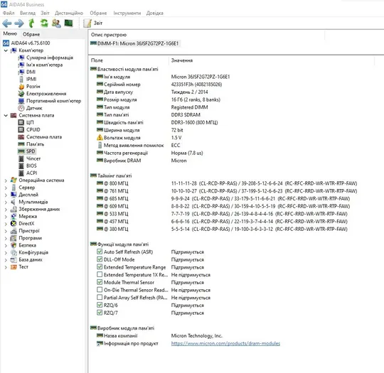
Task: Click the users icon in toolbar
Action: pos(56,23)
